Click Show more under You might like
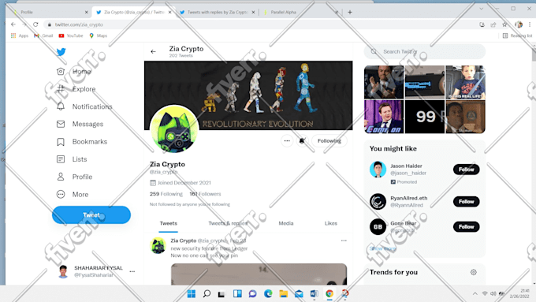Viewport: 536px width, 302px height. (x=383, y=248)
